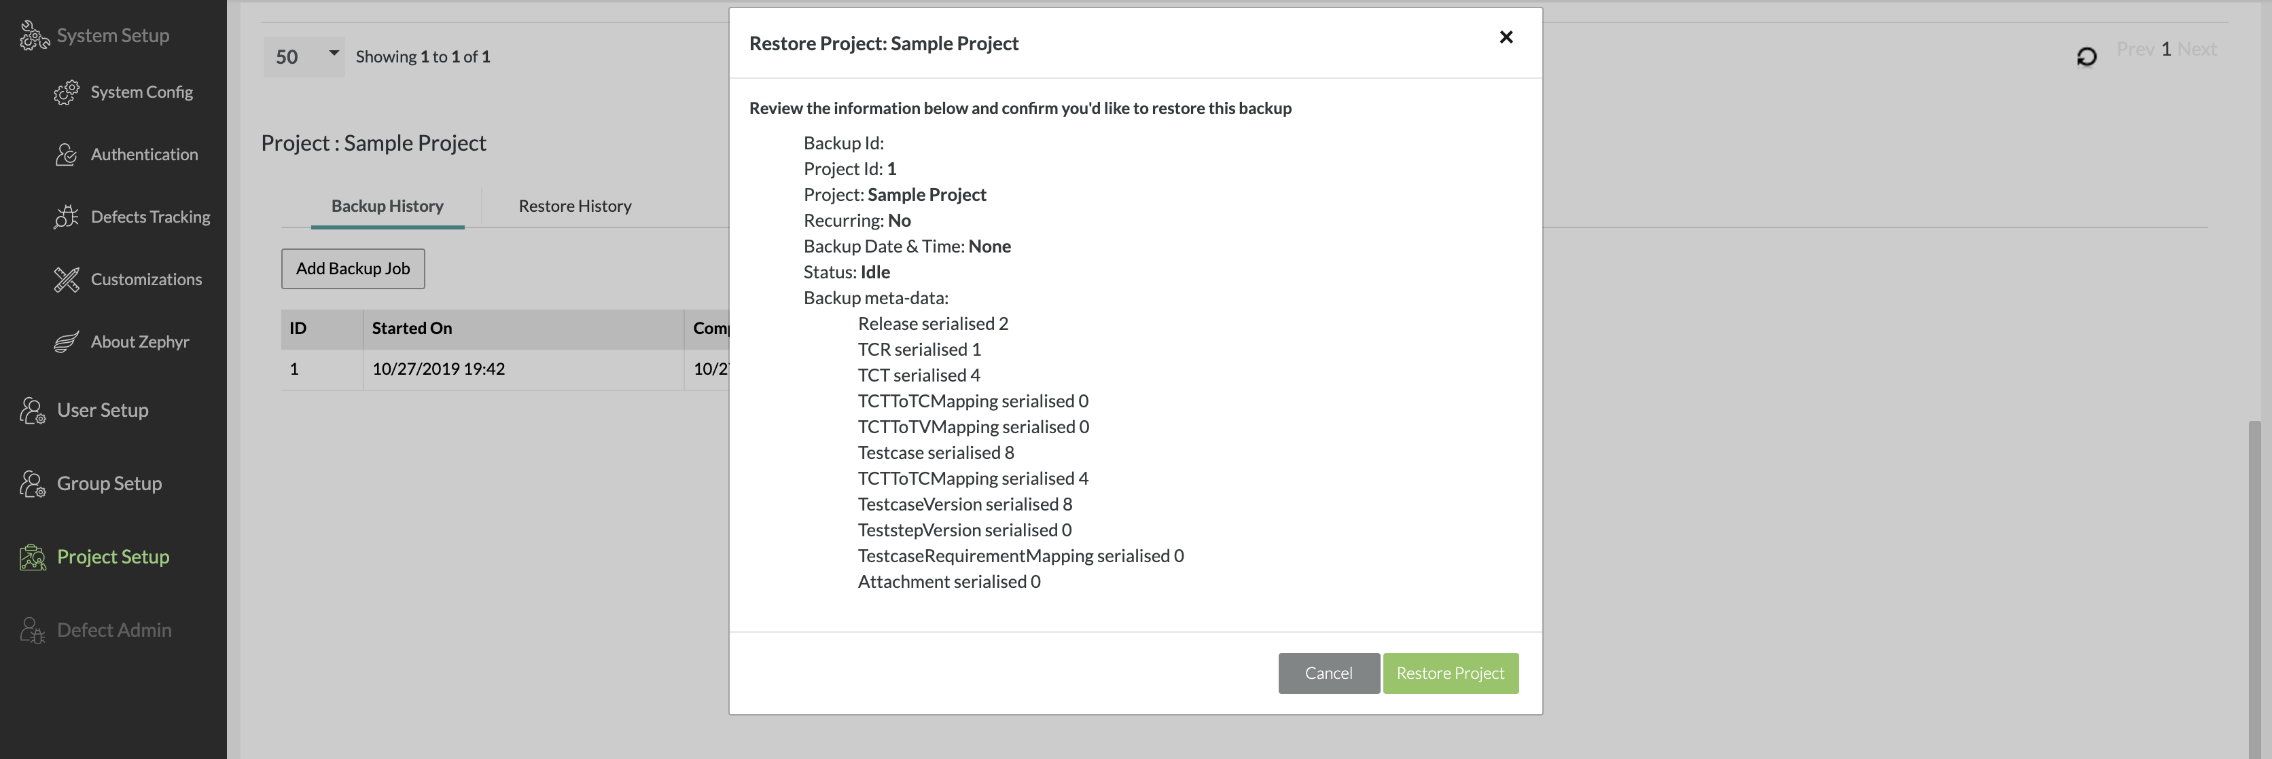Click the Group Setup icon
Image resolution: width=2272 pixels, height=759 pixels.
33,484
